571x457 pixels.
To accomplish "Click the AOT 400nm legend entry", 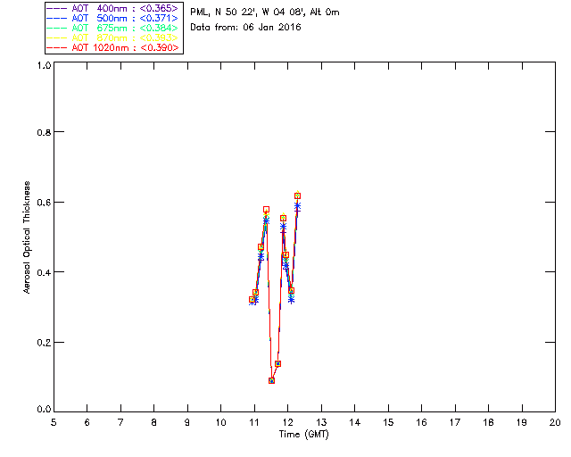I will tap(112, 8).
